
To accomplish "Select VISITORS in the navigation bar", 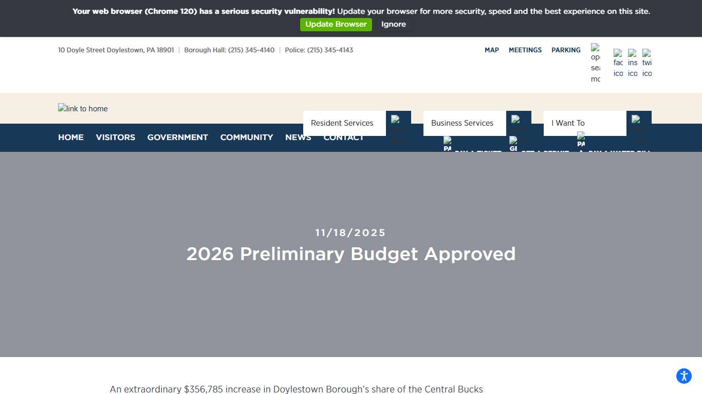I will point(115,137).
